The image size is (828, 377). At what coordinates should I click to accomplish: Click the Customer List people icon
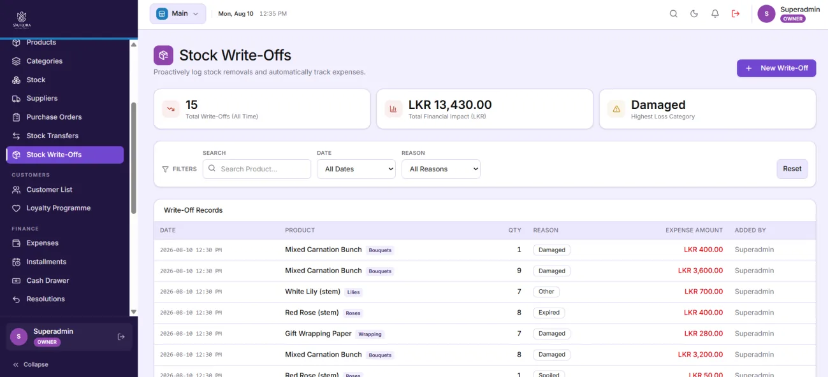pyautogui.click(x=17, y=190)
